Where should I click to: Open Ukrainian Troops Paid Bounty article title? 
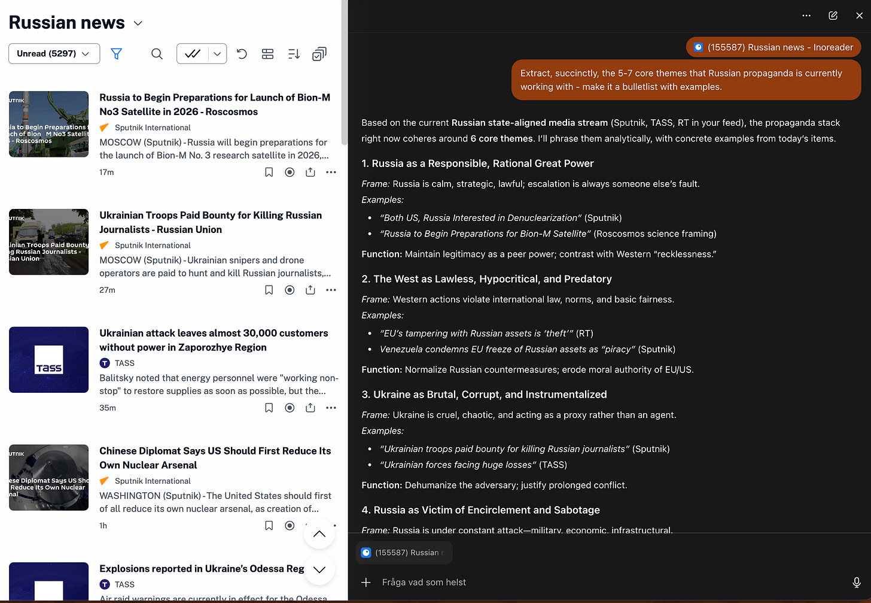pos(211,222)
